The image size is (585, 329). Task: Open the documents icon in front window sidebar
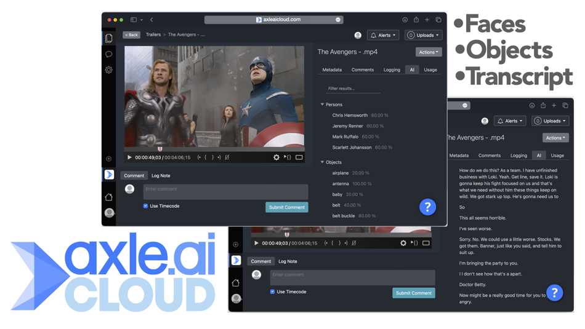[x=109, y=38]
